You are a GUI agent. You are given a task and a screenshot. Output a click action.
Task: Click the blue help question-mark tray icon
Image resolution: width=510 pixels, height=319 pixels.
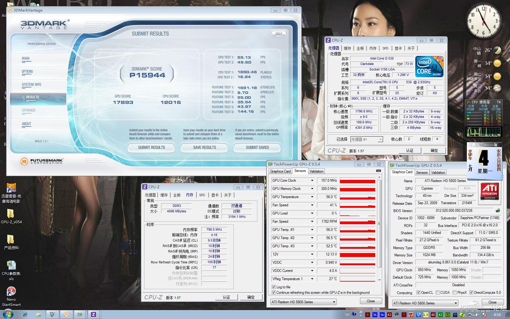[x=354, y=314]
